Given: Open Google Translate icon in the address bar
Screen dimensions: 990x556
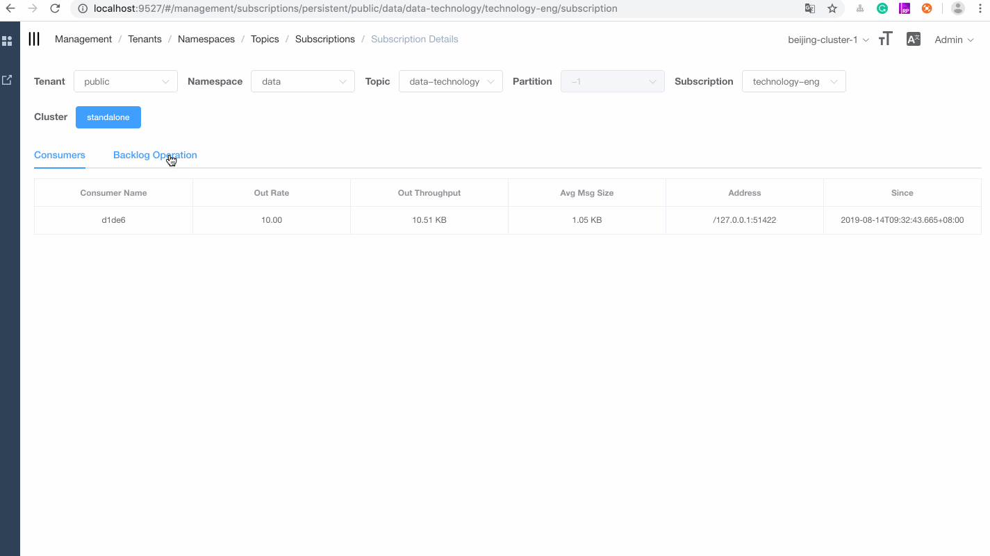Looking at the screenshot, I should (809, 8).
